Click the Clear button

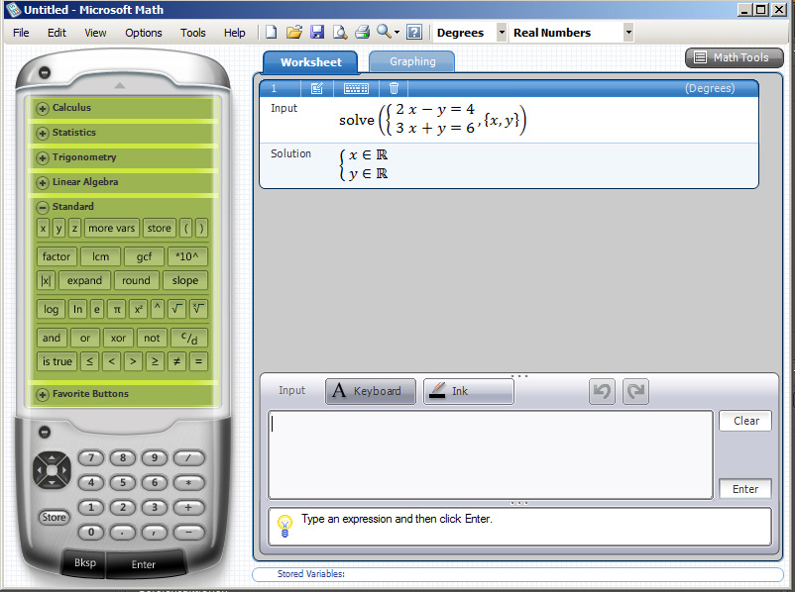[745, 421]
